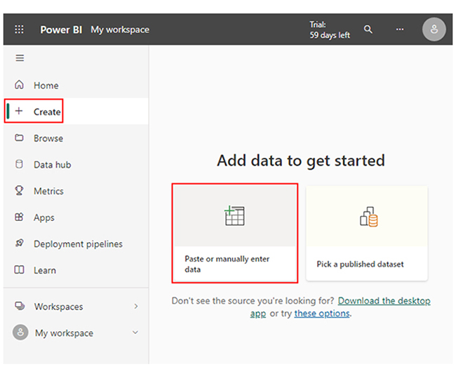Click Add data to get started heading
Screen dimensions: 456x376
click(x=301, y=161)
